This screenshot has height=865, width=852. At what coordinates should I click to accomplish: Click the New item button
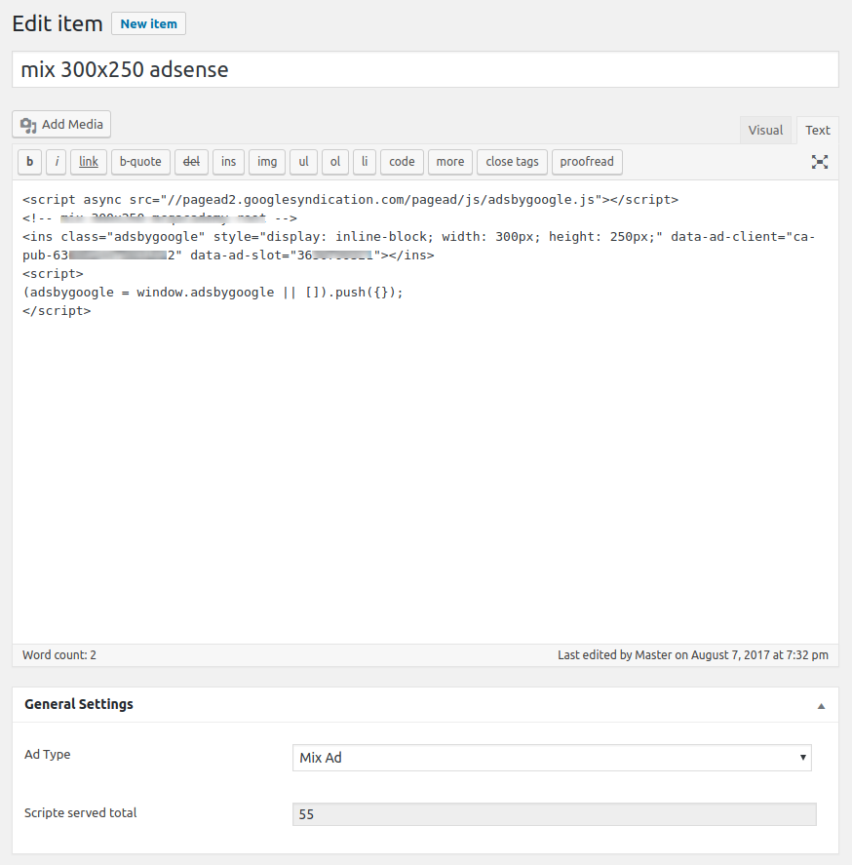(x=148, y=23)
